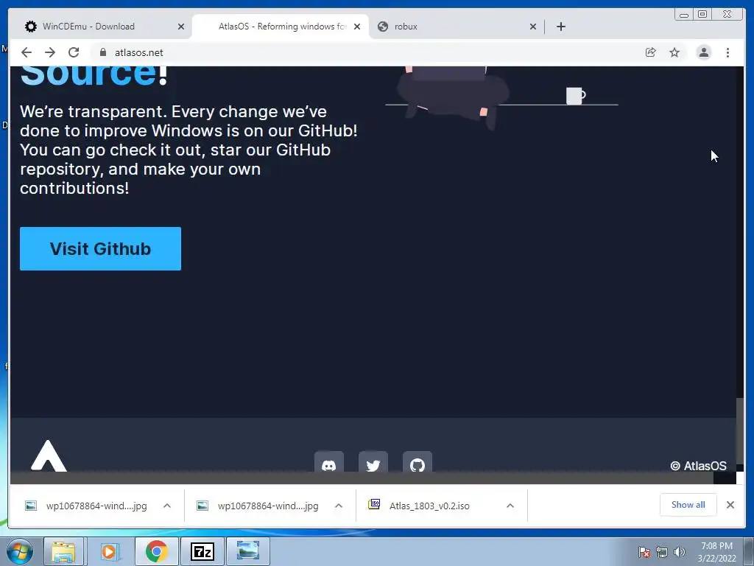This screenshot has height=566, width=754.
Task: Go forward to the next page
Action: (50, 52)
